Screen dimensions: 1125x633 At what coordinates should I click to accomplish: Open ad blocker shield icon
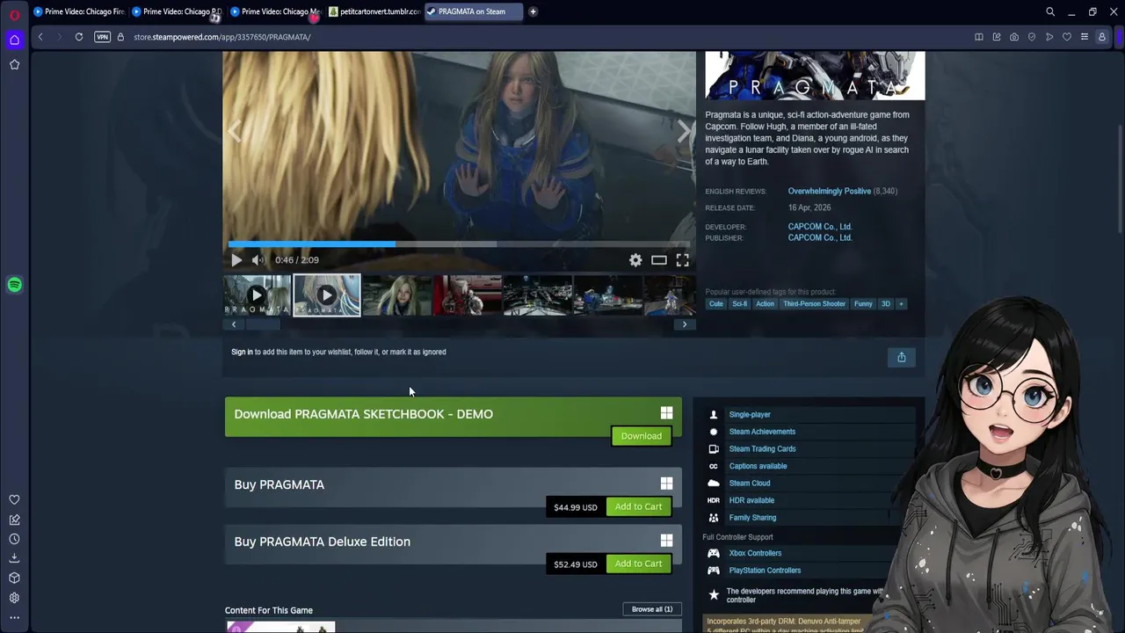click(1032, 37)
